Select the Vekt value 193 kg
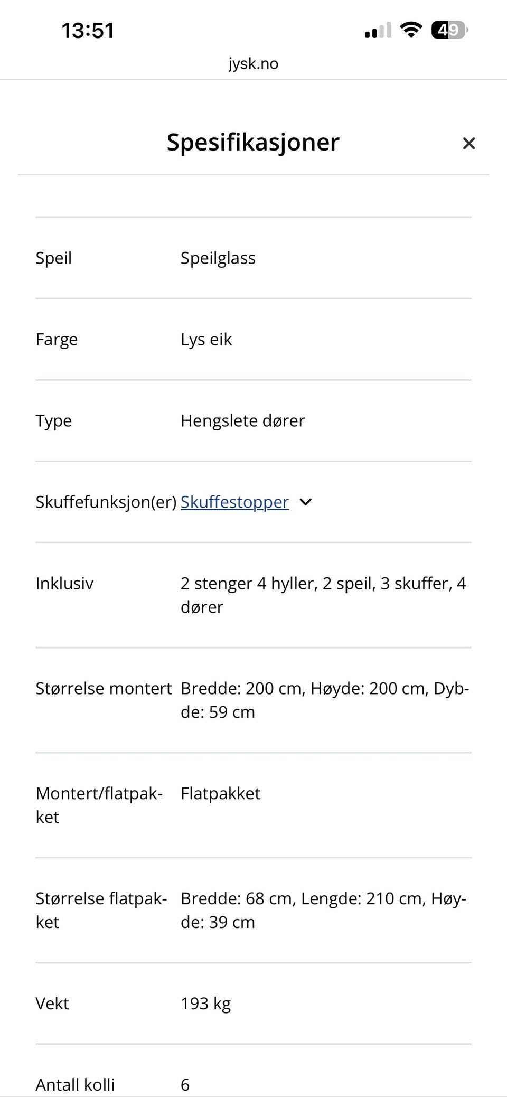Screen dimensions: 507x1097 205,1003
